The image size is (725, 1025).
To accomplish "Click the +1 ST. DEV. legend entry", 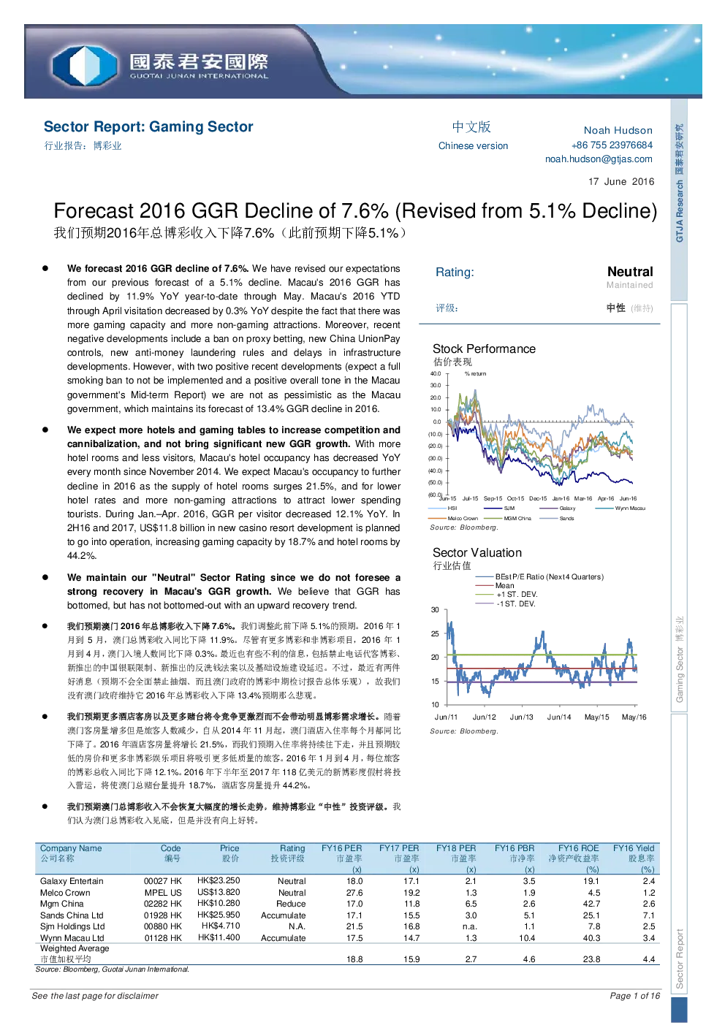I will (x=506, y=594).
